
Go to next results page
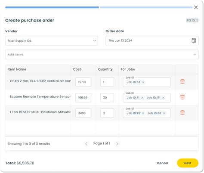point(117,144)
